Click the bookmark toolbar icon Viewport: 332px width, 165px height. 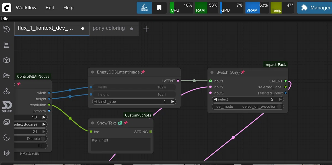159,8
